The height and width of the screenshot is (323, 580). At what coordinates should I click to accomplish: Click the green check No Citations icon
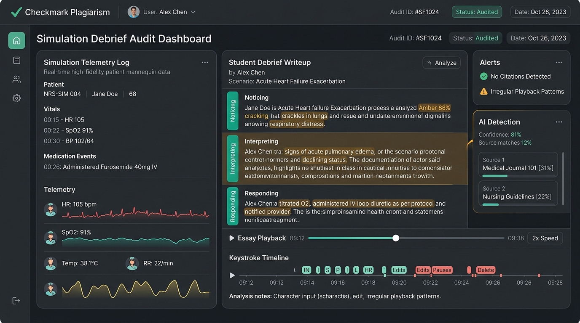(484, 76)
